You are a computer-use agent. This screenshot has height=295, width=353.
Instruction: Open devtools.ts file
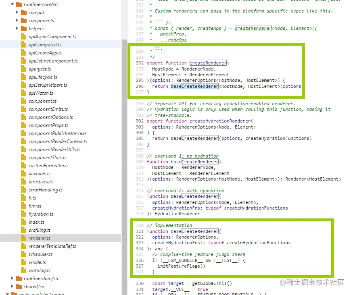(40, 174)
